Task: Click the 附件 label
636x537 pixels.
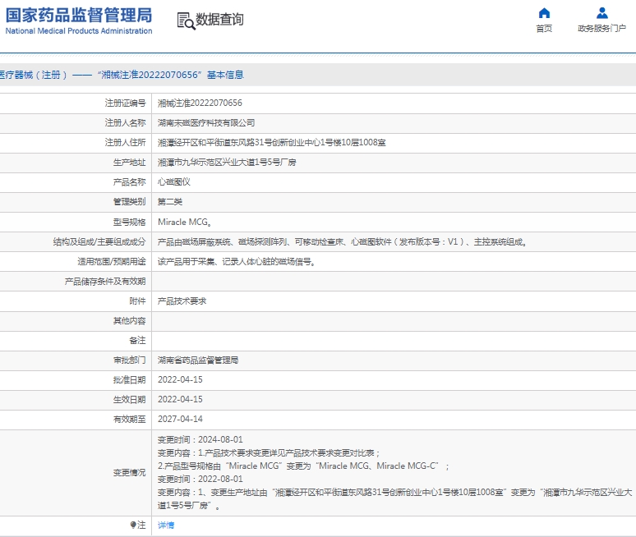Action: pyautogui.click(x=137, y=301)
